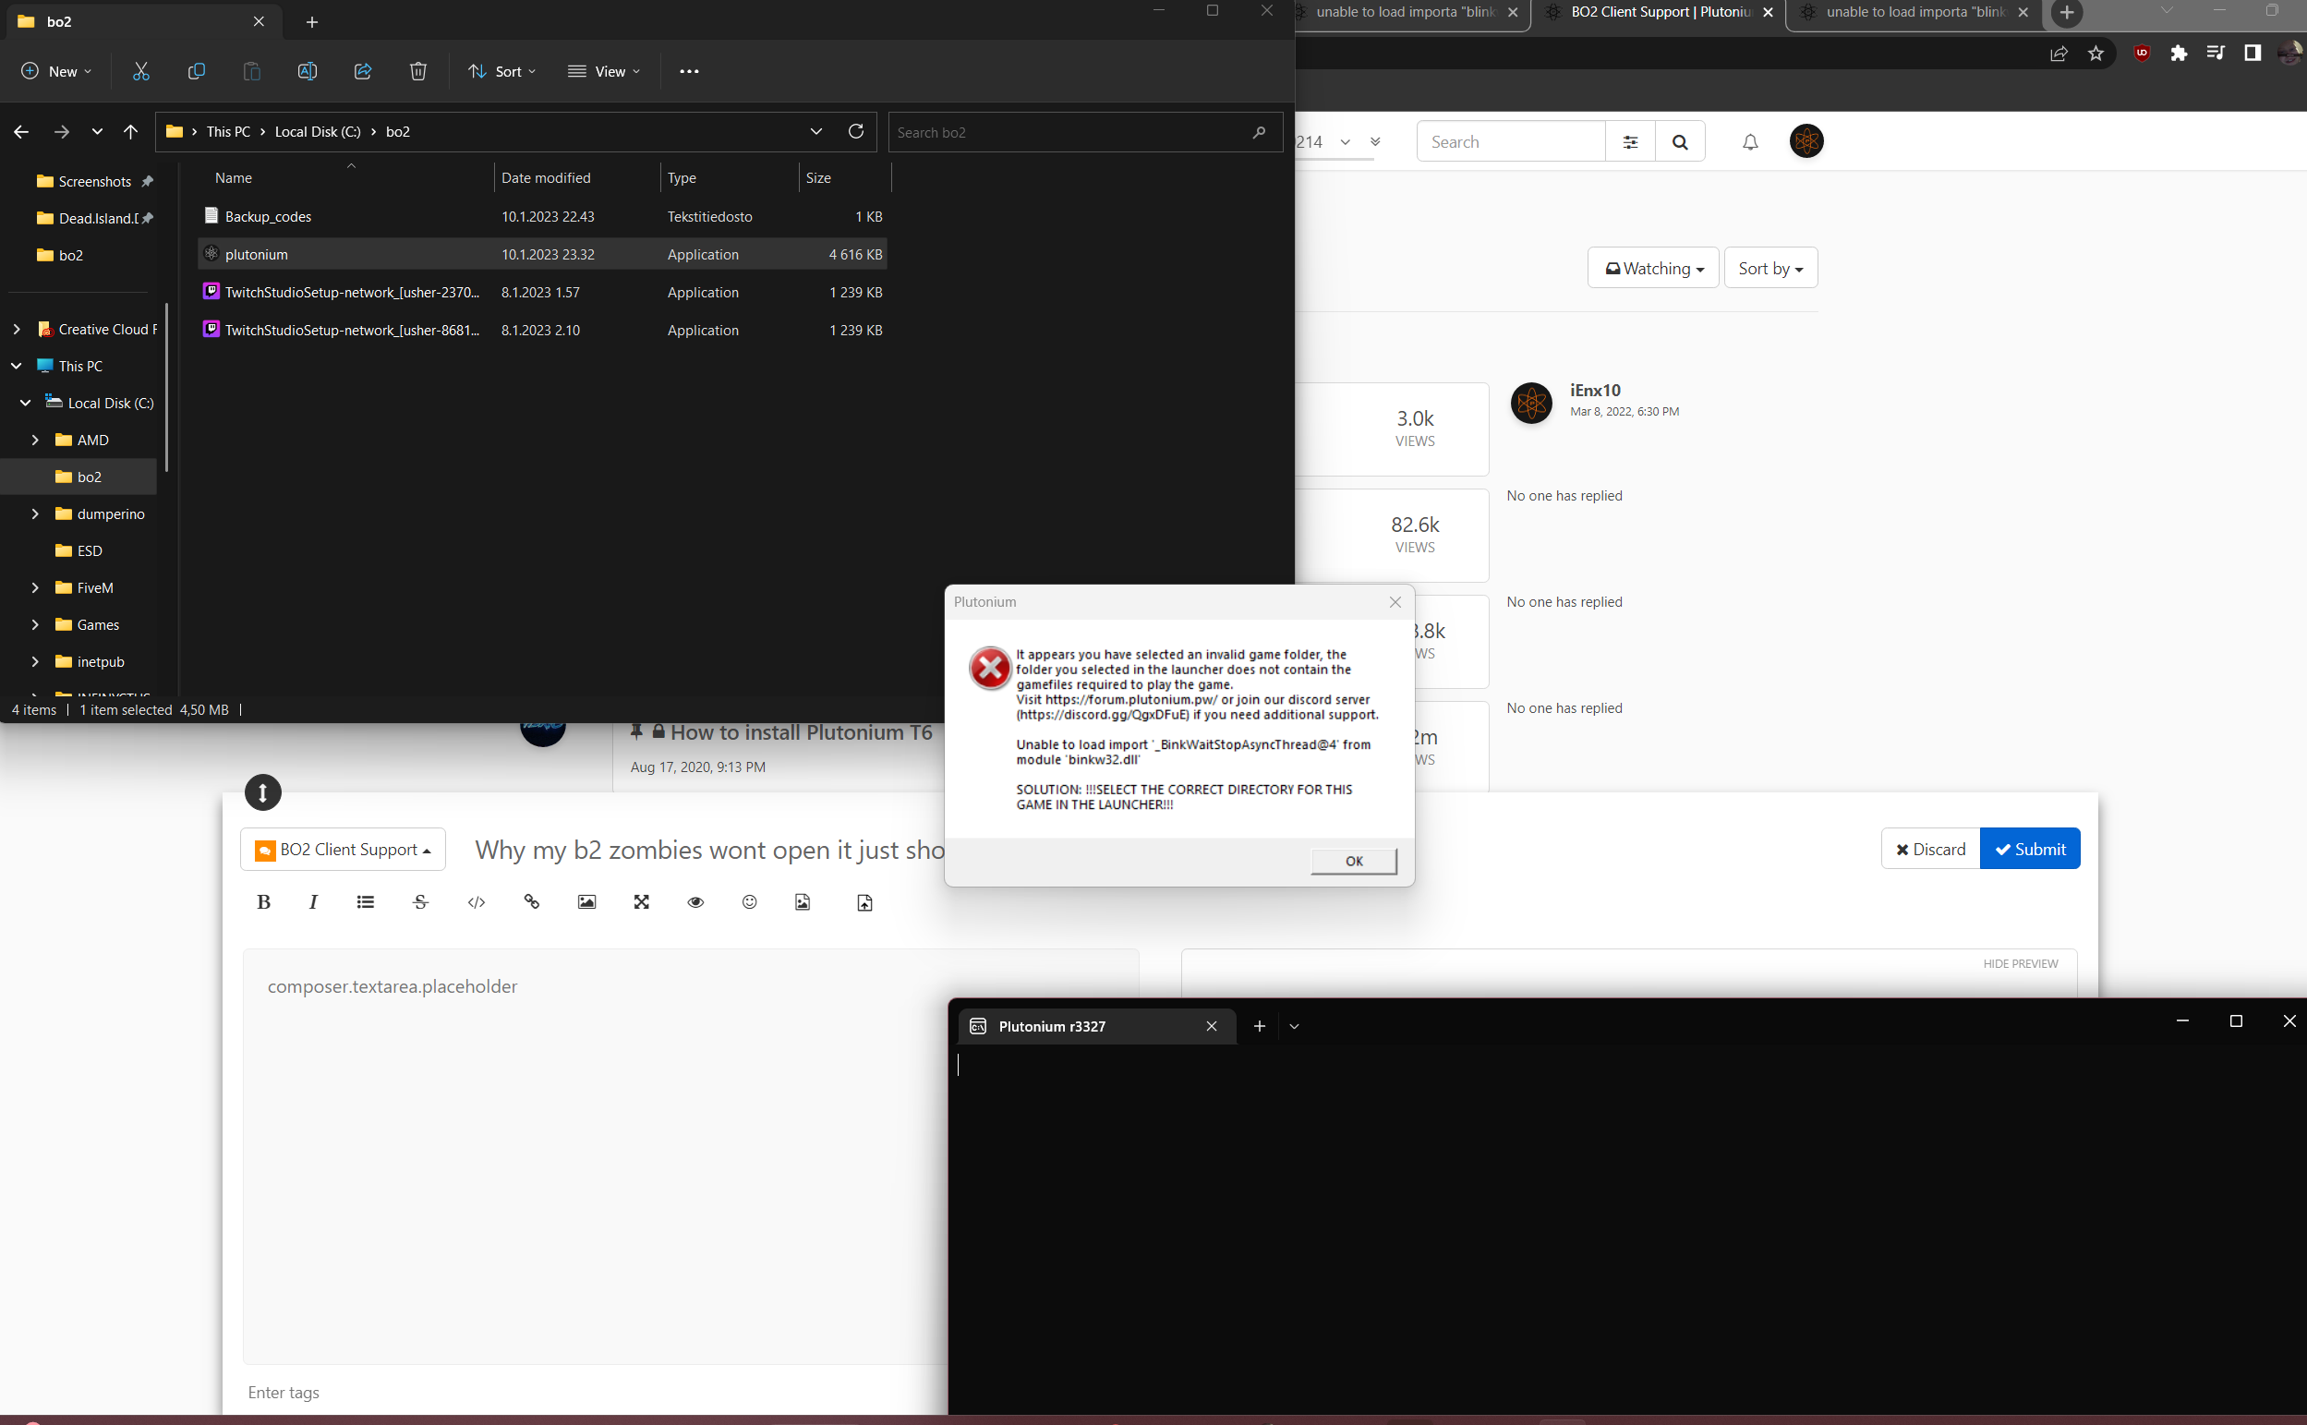The height and width of the screenshot is (1425, 2307).
Task: Click the Cut scissors icon in File Explorer
Action: click(x=140, y=72)
